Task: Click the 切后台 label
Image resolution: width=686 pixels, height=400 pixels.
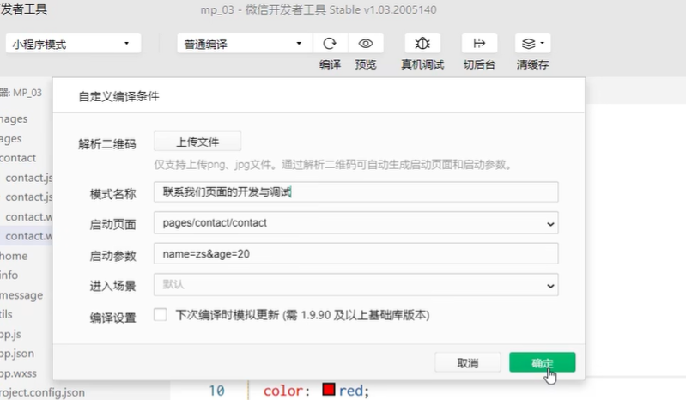Action: 479,64
